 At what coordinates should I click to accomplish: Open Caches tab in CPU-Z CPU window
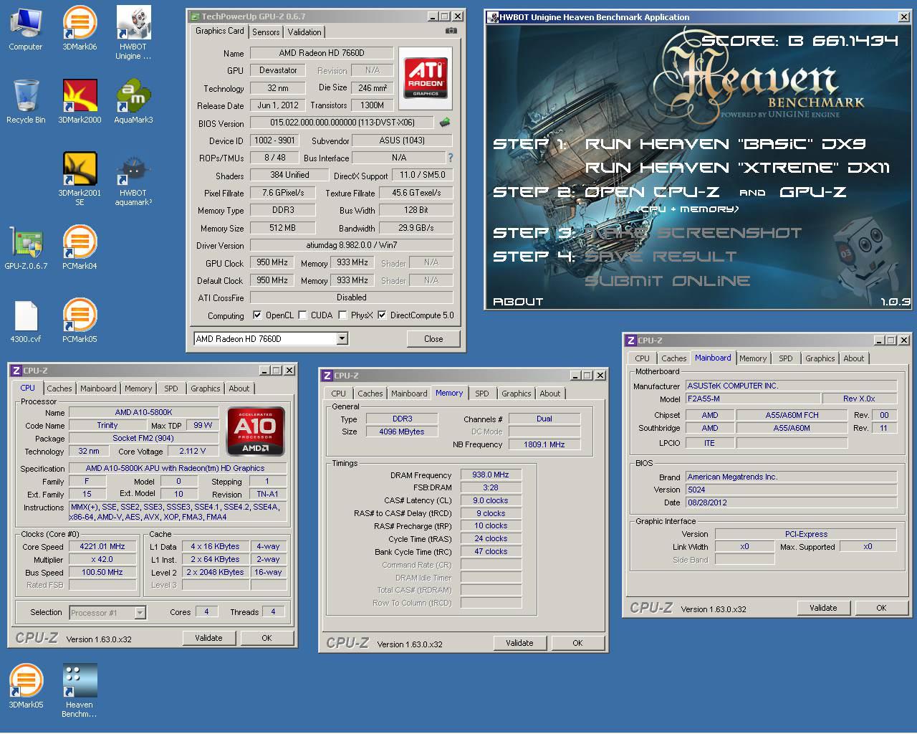point(59,389)
